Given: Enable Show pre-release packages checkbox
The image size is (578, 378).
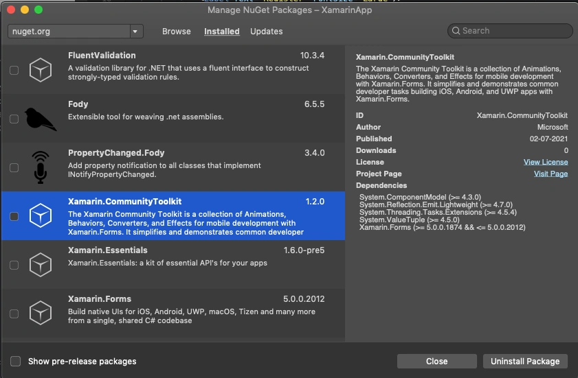Looking at the screenshot, I should coord(16,361).
